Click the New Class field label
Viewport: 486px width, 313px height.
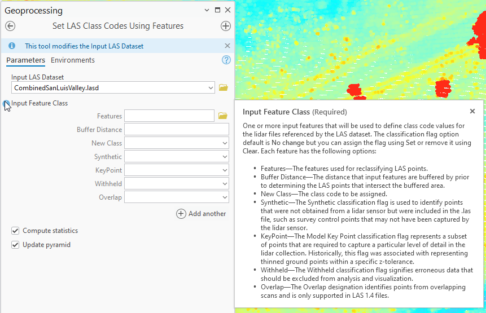[107, 143]
